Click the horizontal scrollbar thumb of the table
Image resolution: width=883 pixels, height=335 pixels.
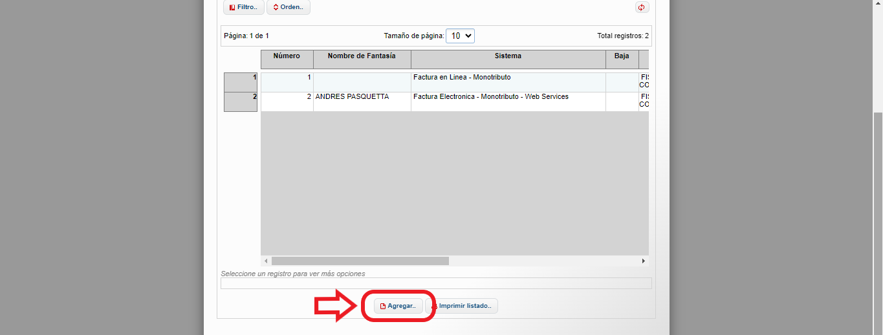[360, 261]
